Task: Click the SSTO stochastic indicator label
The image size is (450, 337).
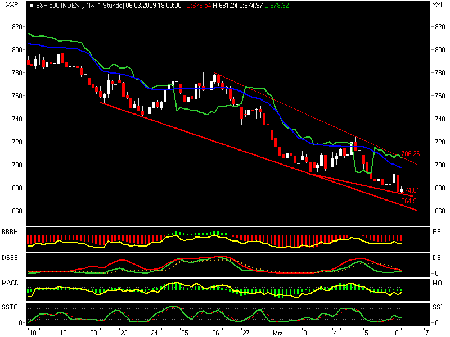Action: (x=10, y=307)
